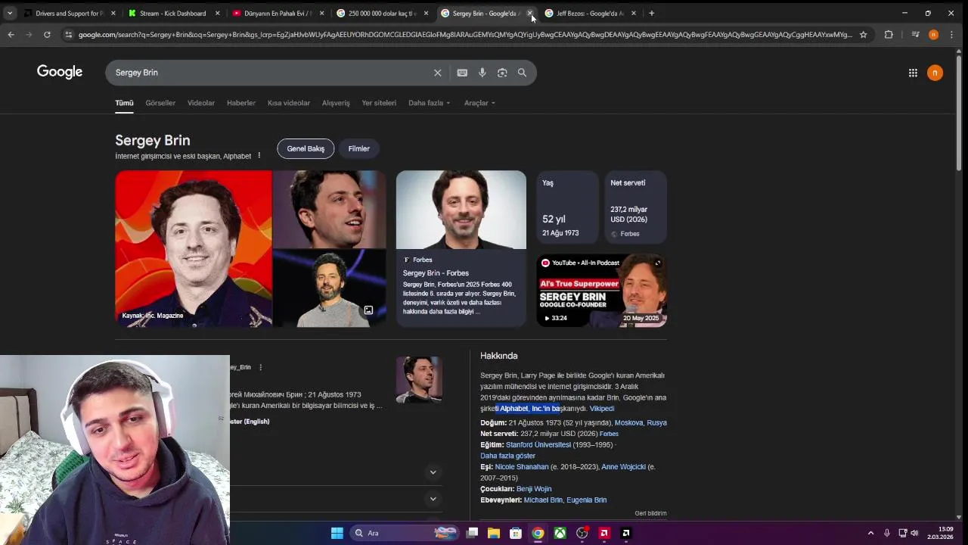Screen dimensions: 968x545
Task: Open more options beside Sergey Brin subtitle
Action: 259,156
